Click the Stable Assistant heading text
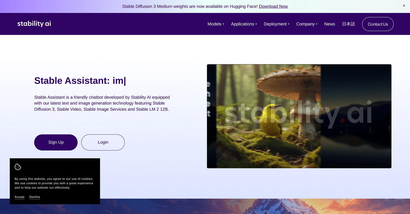 [80, 81]
